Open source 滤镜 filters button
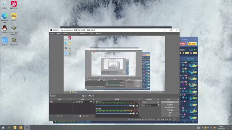 coord(92,96)
